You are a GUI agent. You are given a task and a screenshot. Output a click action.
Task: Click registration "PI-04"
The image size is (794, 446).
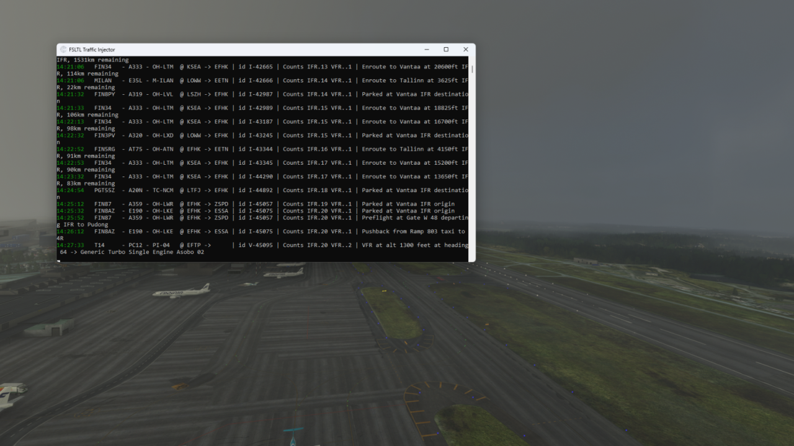(x=161, y=245)
